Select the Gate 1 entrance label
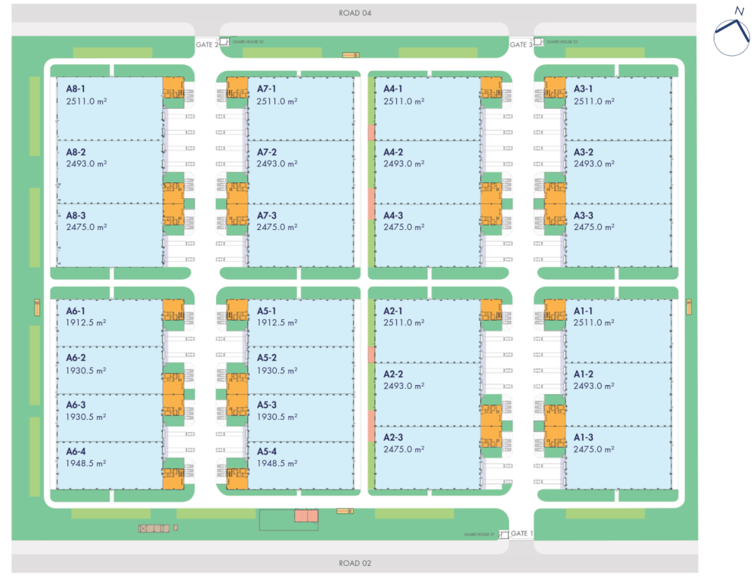 [522, 533]
